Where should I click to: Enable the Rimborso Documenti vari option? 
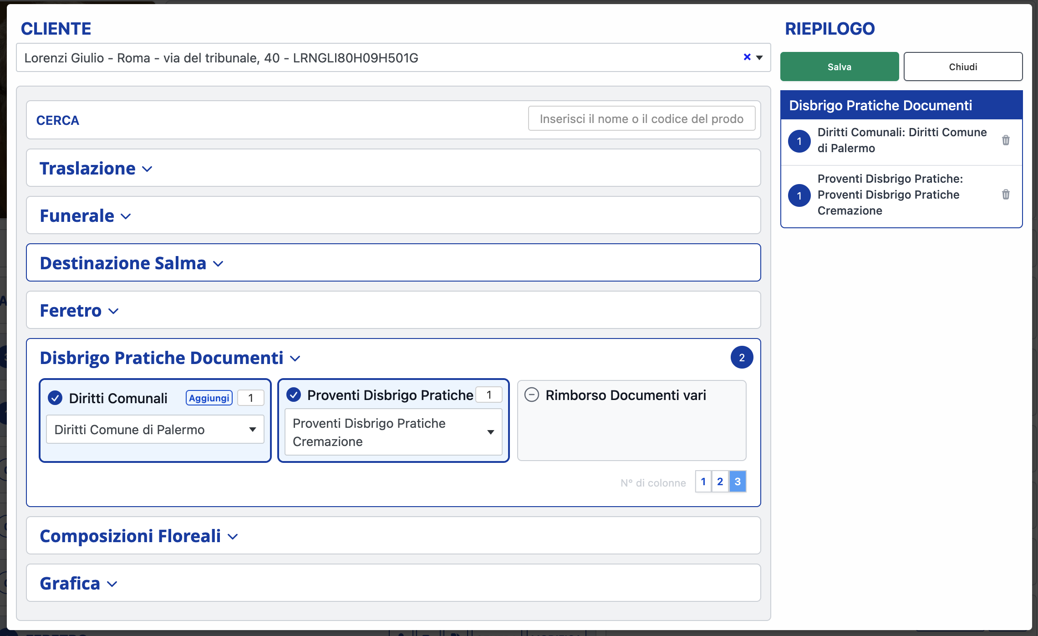coord(531,395)
